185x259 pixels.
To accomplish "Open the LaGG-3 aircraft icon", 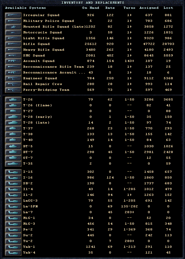I will click(x=13, y=201).
